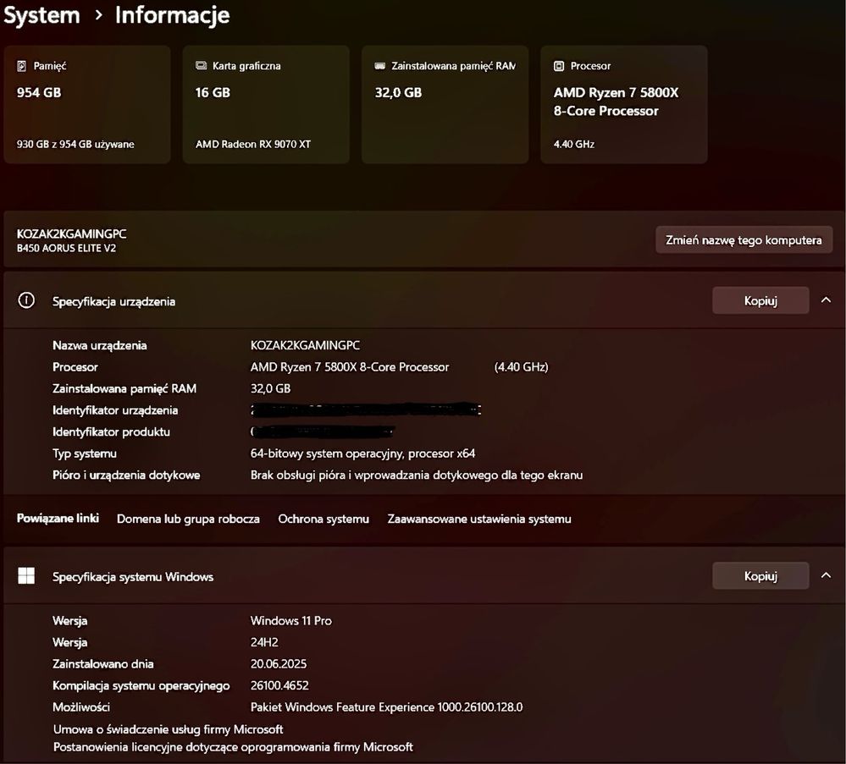
Task: Open Zaawansowane ustawienia systemu link
Action: pyautogui.click(x=479, y=519)
